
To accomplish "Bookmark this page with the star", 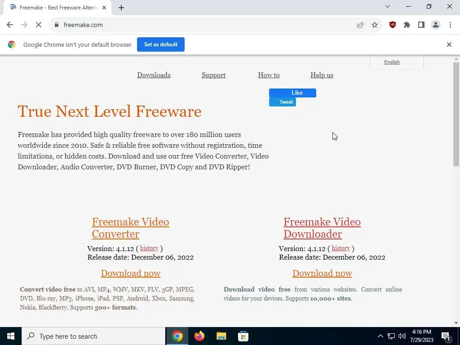I will tap(375, 25).
